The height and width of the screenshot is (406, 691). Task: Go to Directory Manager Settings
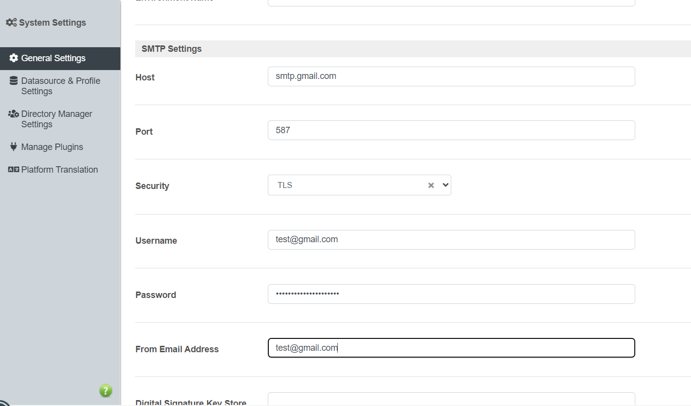[x=57, y=119]
